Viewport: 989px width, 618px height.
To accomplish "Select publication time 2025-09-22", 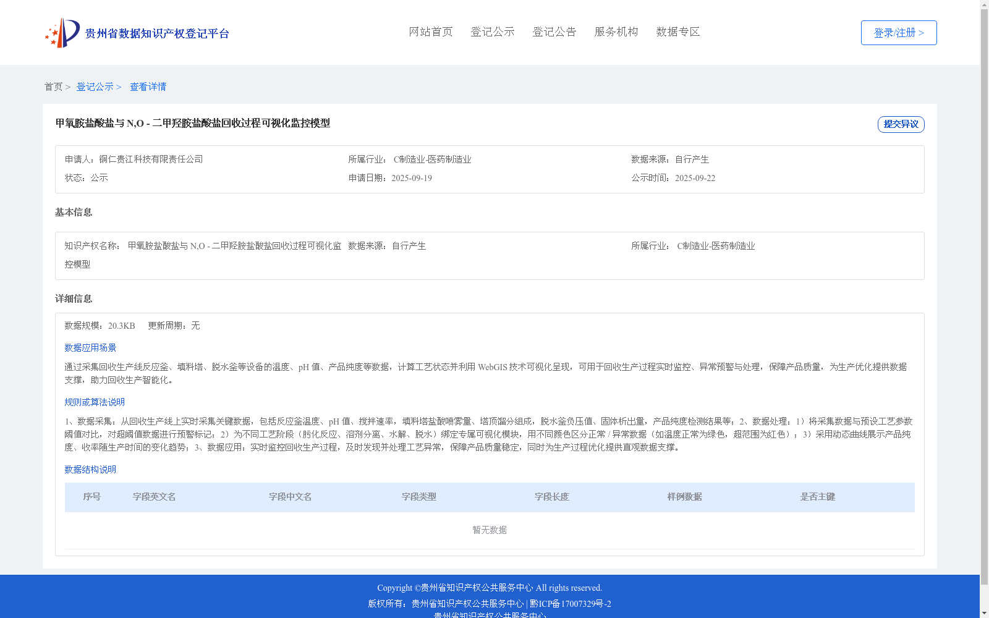I will [695, 178].
